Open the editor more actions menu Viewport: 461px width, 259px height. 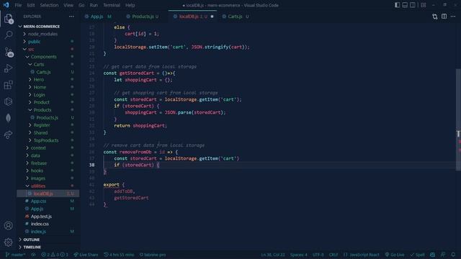coord(453,17)
